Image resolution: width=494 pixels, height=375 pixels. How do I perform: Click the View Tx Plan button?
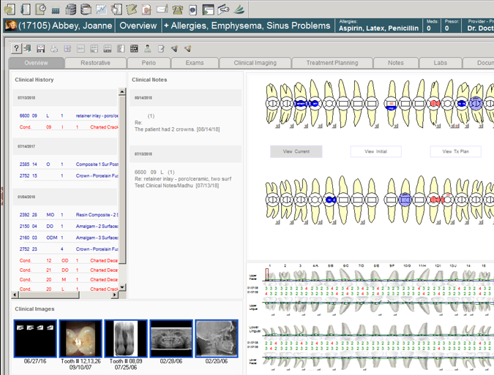[456, 152]
